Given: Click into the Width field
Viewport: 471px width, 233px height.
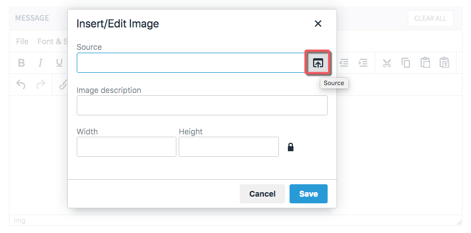Looking at the screenshot, I should 127,147.
